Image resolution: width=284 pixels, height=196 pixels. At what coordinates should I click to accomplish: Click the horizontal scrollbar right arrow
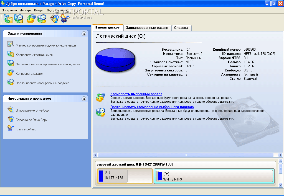click(280, 155)
